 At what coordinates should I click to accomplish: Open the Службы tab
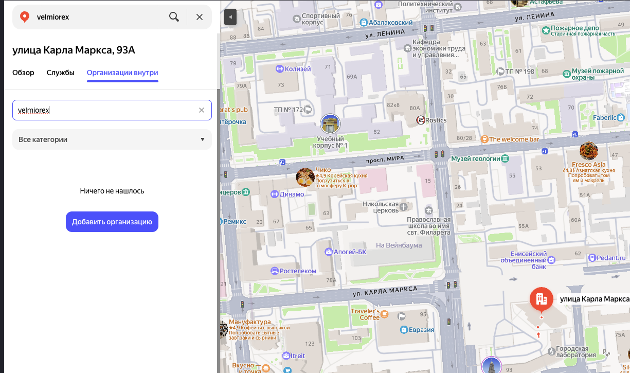click(60, 73)
